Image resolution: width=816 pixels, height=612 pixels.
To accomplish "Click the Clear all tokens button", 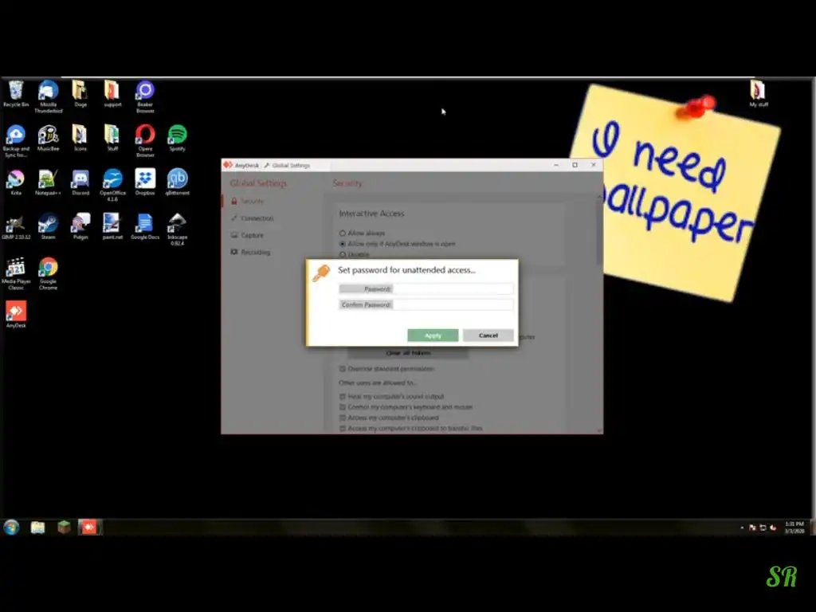I will click(408, 353).
